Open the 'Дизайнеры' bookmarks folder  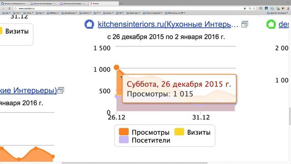click(69, 13)
